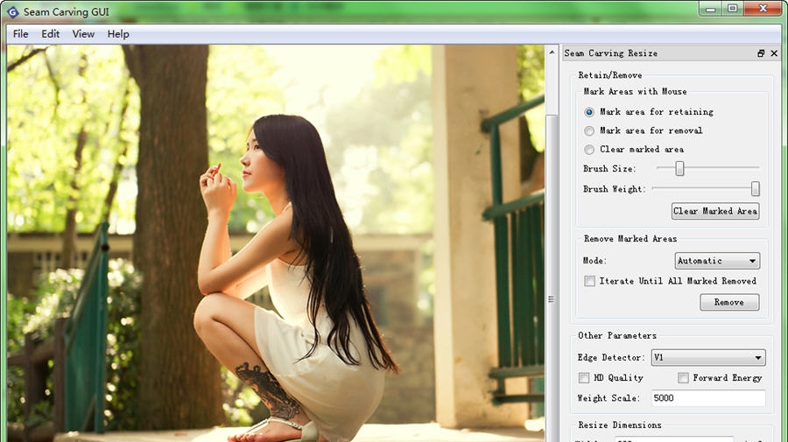This screenshot has width=788, height=442.
Task: Close the Seam Carving GUI window
Action: tap(763, 9)
